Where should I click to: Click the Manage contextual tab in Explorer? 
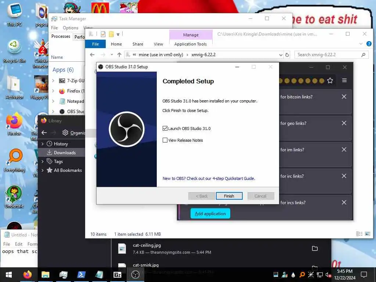pos(191,35)
